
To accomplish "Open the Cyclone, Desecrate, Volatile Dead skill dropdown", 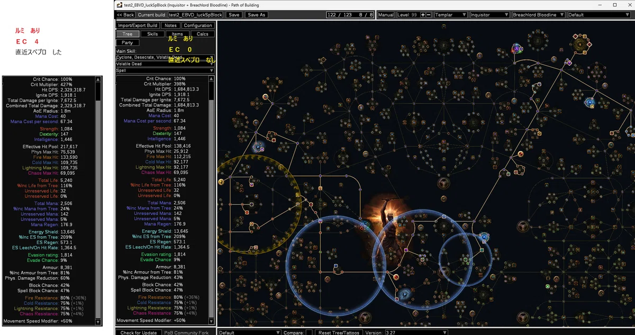I will 165,57.
